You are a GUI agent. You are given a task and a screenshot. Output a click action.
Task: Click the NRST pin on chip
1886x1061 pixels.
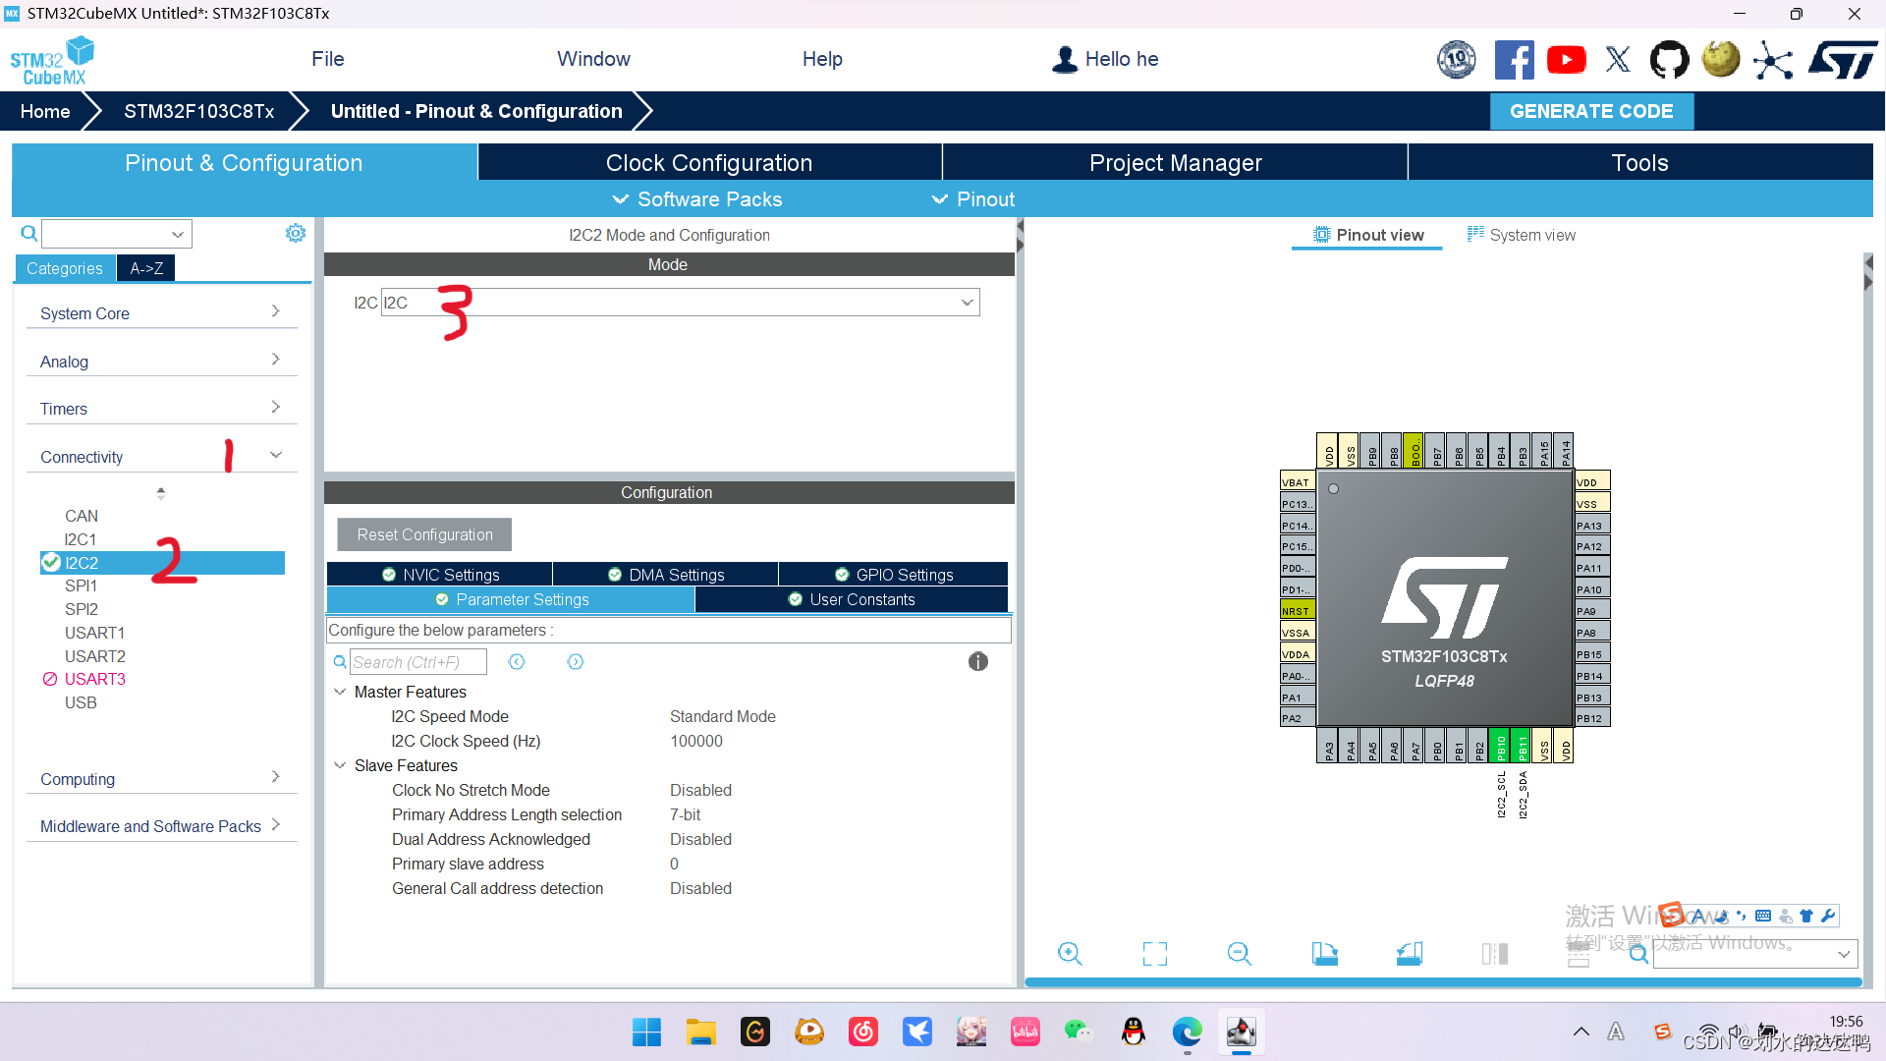tap(1298, 611)
